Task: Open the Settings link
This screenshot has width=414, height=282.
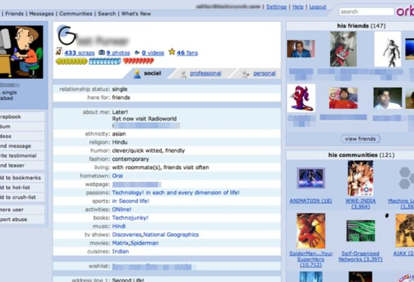Action: 277,7
